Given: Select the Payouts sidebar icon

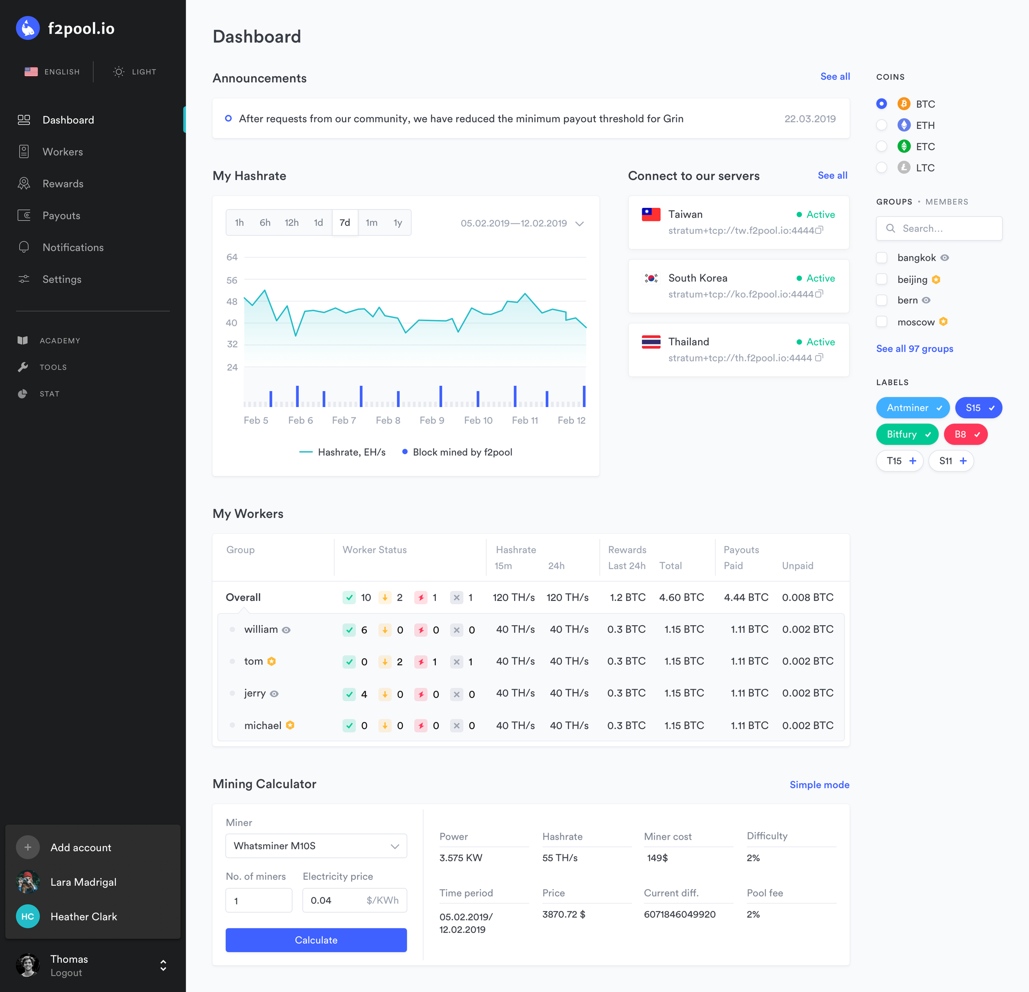Looking at the screenshot, I should (24, 215).
